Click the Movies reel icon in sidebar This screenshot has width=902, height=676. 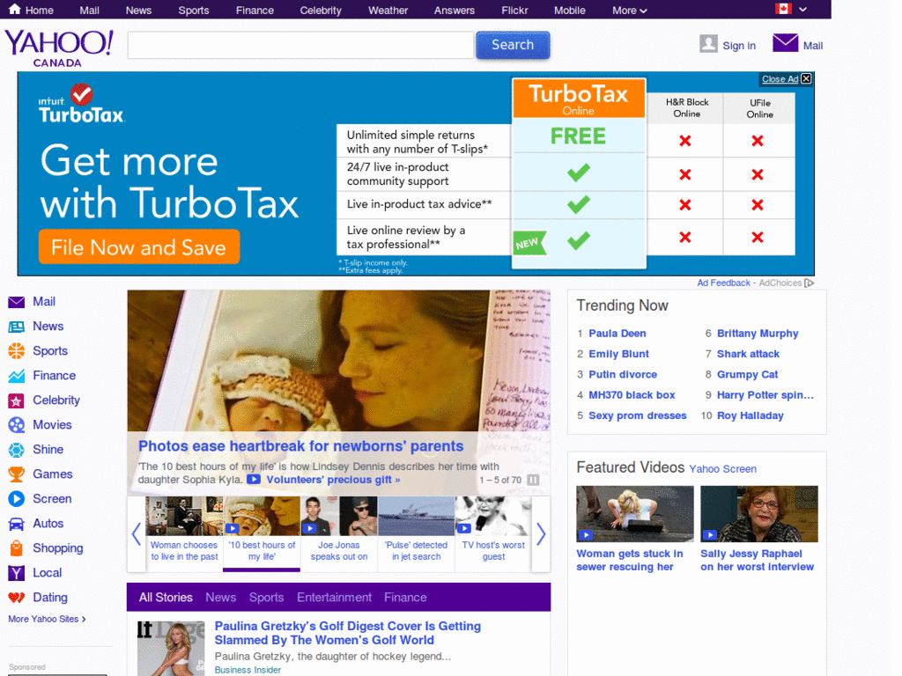[x=16, y=425]
